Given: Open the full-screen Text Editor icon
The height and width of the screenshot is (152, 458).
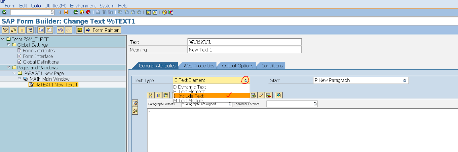Looking at the screenshot, I should click(x=135, y=103).
